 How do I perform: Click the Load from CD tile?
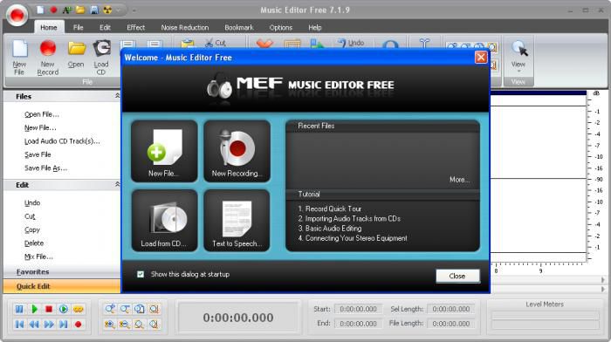click(164, 221)
